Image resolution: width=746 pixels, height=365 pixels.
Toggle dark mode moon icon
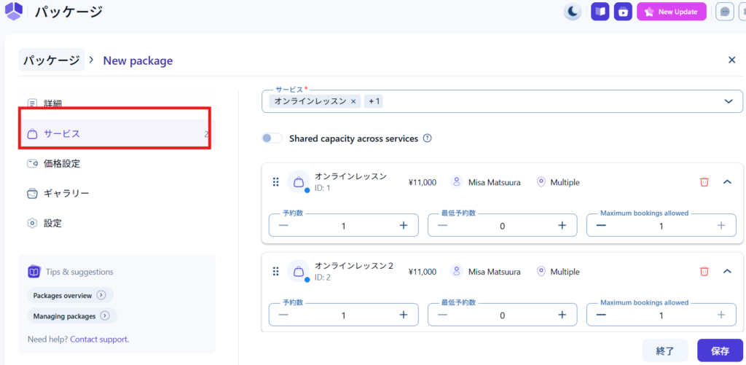(573, 12)
